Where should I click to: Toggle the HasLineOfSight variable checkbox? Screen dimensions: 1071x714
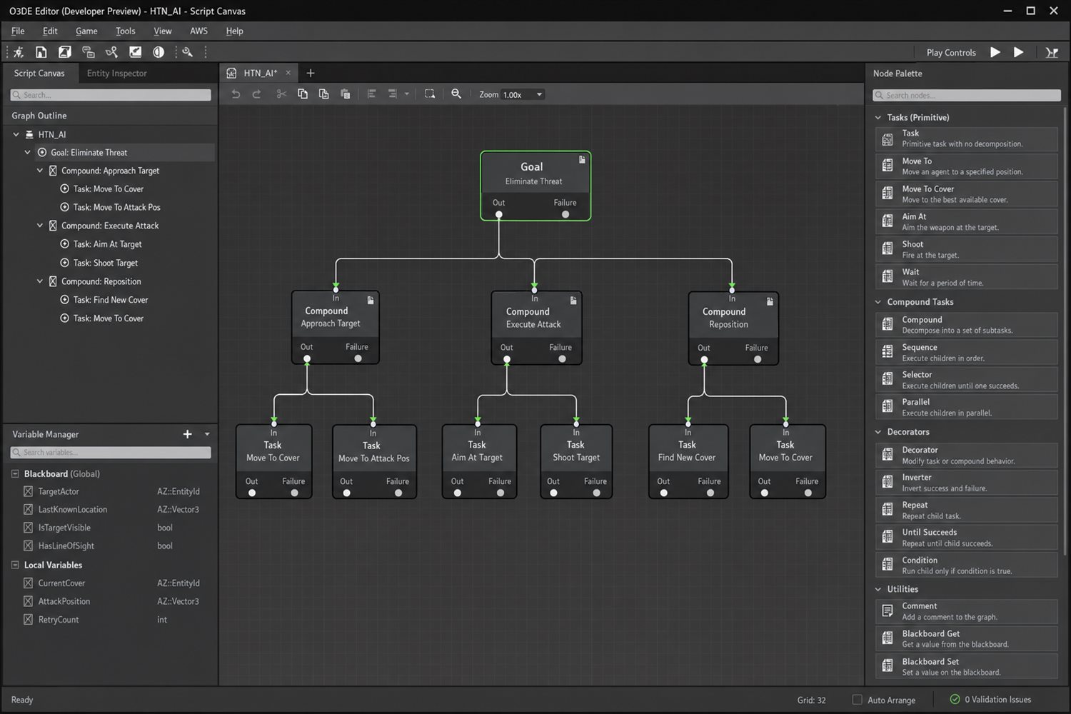(28, 545)
